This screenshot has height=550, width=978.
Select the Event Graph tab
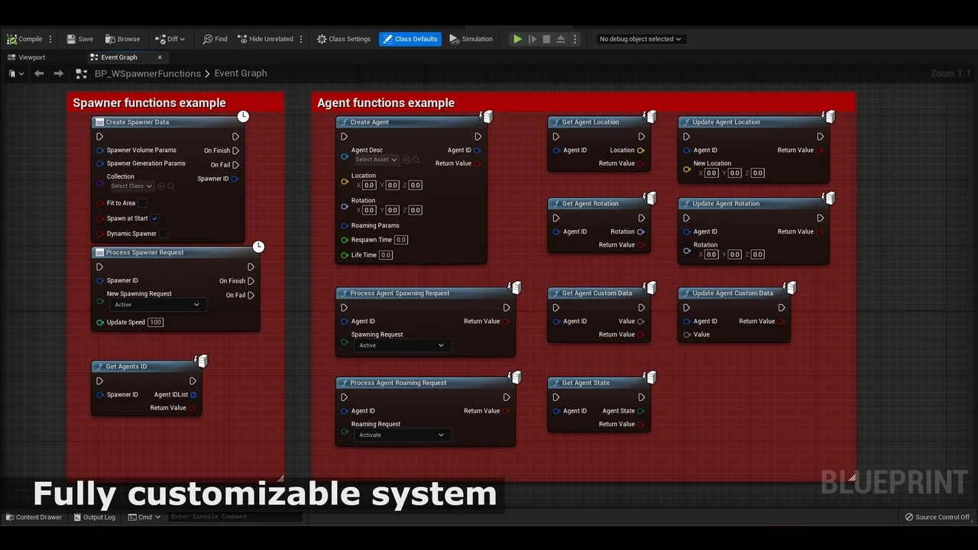tap(118, 57)
